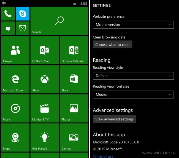Open the Music tile

[15, 109]
